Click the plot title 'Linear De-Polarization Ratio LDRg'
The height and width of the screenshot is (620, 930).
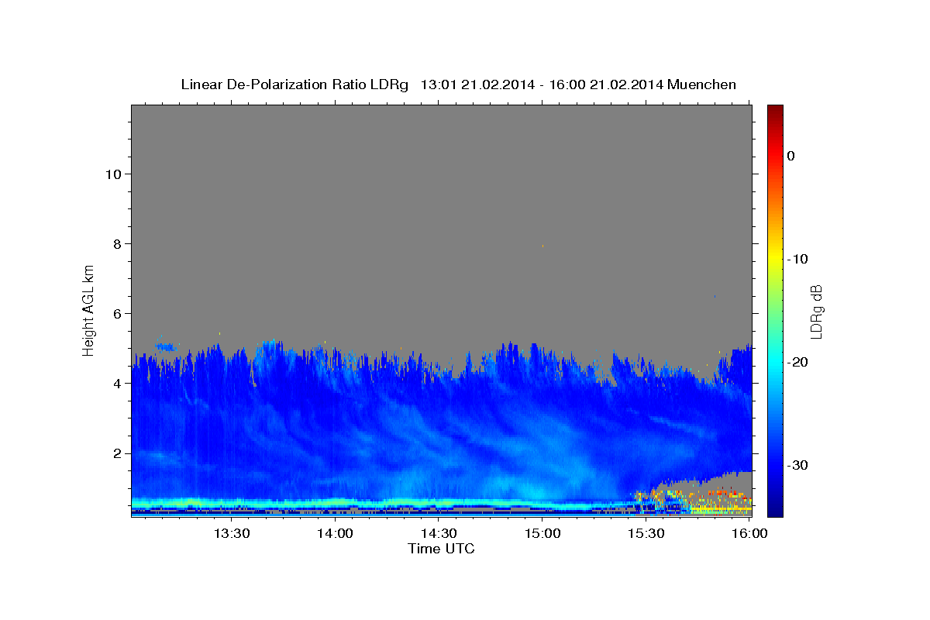[294, 84]
